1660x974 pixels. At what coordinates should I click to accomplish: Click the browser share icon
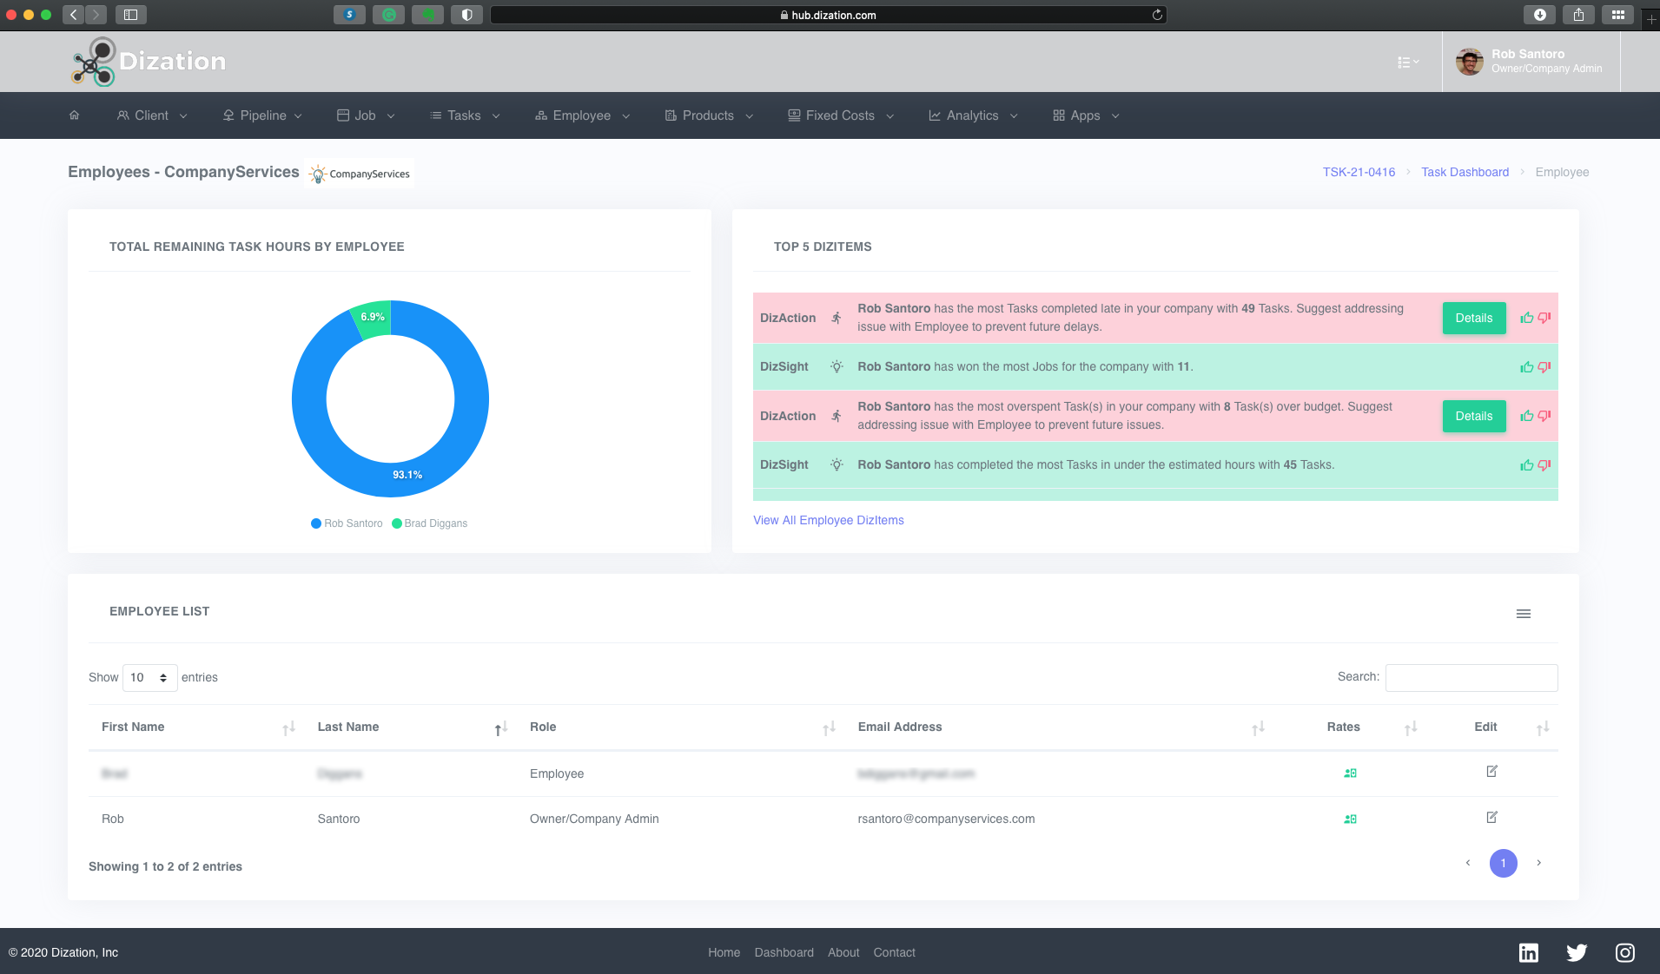1578,15
